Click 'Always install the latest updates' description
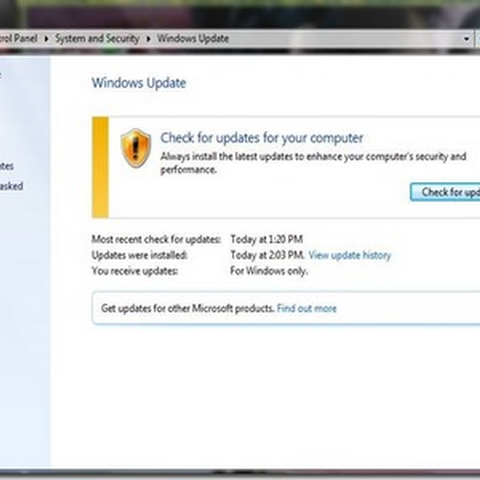The image size is (480, 480). (313, 163)
